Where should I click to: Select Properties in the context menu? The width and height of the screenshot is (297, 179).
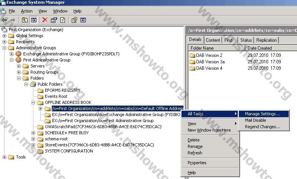point(210,163)
